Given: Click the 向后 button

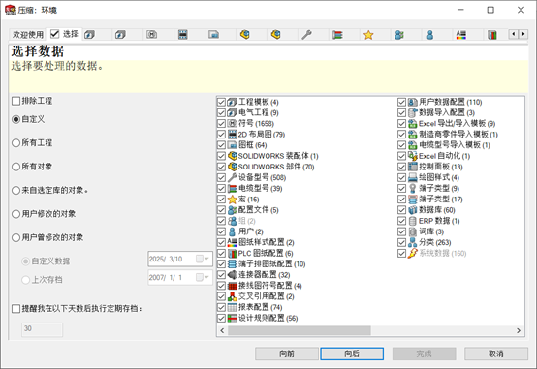Looking at the screenshot, I should (352, 354).
